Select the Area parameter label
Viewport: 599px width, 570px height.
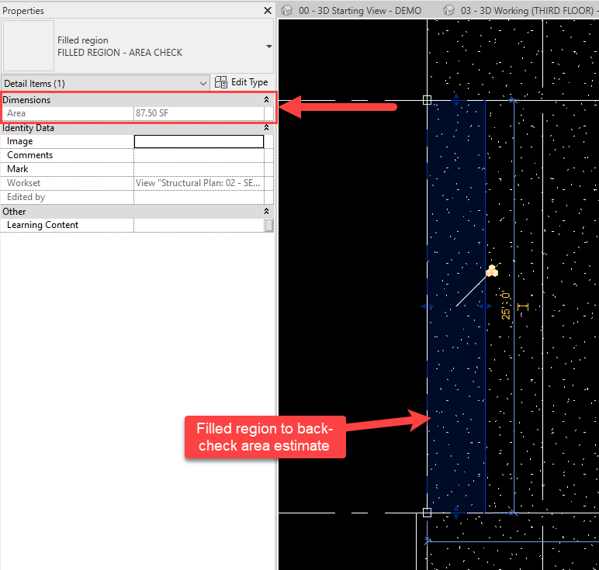(16, 113)
